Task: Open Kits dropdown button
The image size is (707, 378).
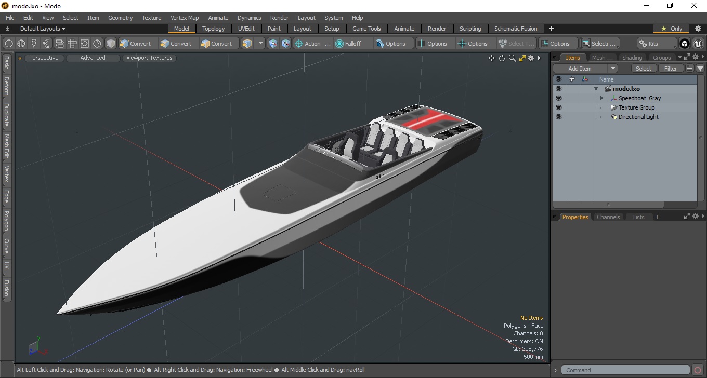Action: pos(657,44)
